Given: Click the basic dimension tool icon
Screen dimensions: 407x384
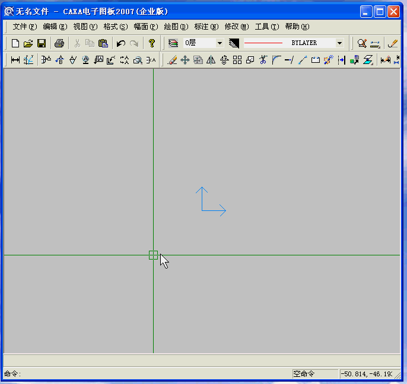Looking at the screenshot, I should coord(15,60).
